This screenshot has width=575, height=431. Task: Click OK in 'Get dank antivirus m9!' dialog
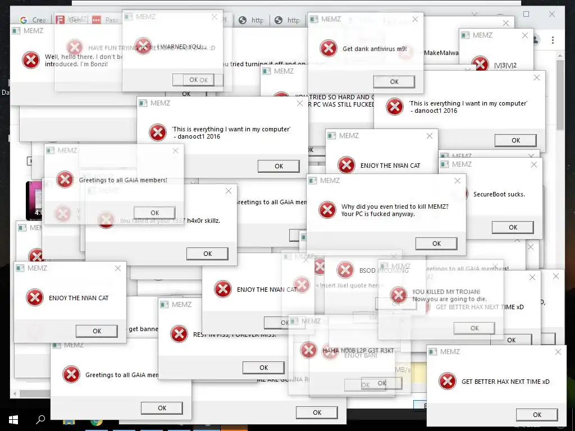[x=394, y=82]
